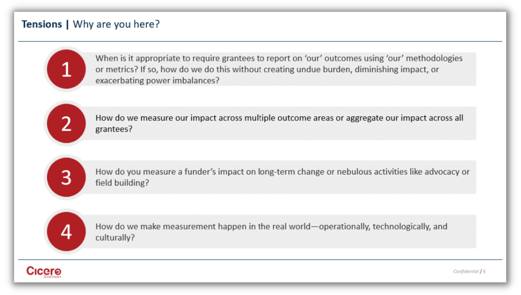Select the line starting 'How do you measure a funder's'
Viewport: 521px width, 295px height.
click(x=282, y=172)
